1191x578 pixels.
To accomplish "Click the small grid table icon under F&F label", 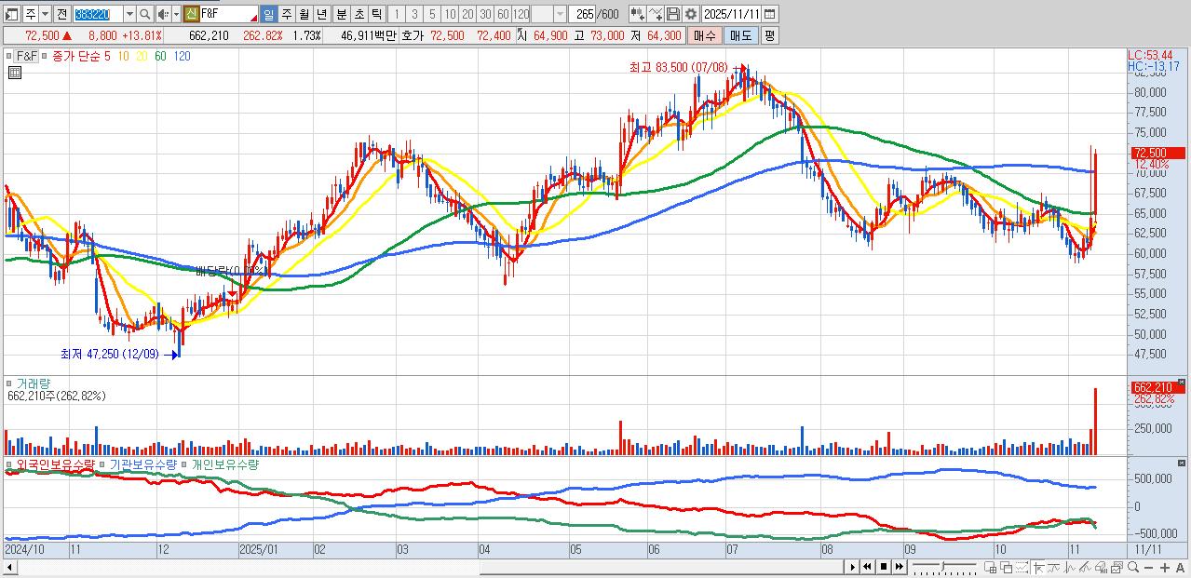I will pyautogui.click(x=15, y=72).
